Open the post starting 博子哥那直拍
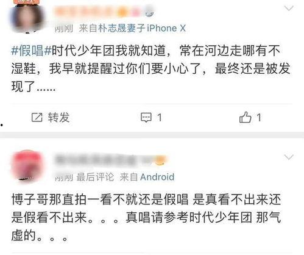This screenshot has width=304, height=255. pyautogui.click(x=146, y=218)
